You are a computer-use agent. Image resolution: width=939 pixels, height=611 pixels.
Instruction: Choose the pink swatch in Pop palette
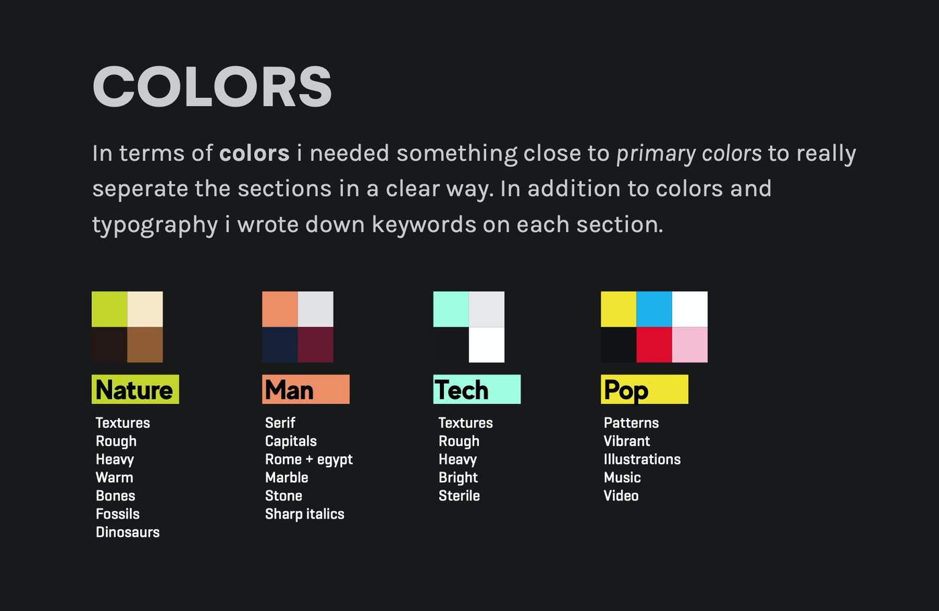click(x=689, y=344)
